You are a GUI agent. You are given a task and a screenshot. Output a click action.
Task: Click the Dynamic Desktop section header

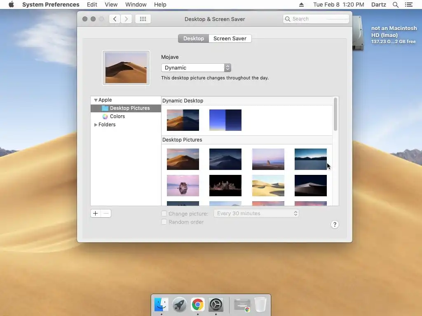(x=183, y=101)
